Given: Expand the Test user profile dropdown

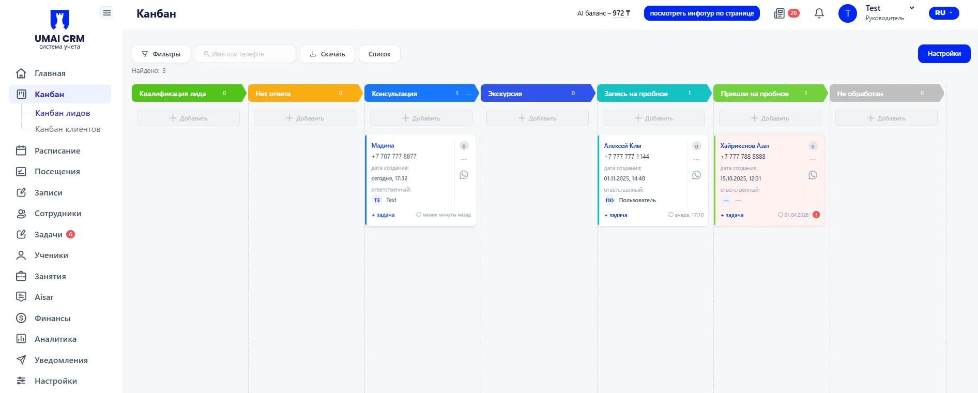Looking at the screenshot, I should (x=912, y=8).
